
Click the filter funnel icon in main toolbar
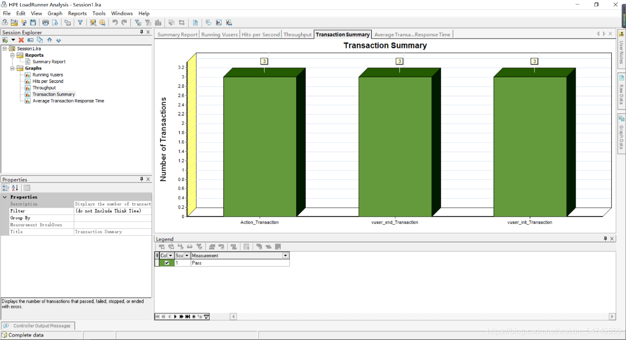[x=80, y=23]
